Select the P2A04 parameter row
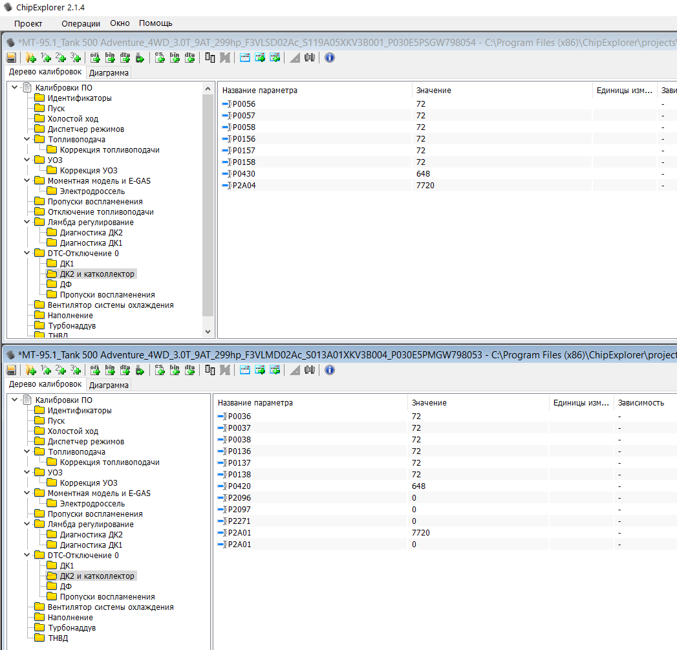 pyautogui.click(x=244, y=185)
